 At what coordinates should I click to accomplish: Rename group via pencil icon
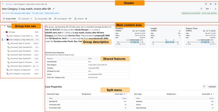(54, 8)
